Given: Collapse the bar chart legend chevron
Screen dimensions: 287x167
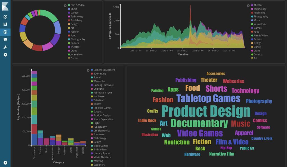Looking at the screenshot, I should coord(88,70).
